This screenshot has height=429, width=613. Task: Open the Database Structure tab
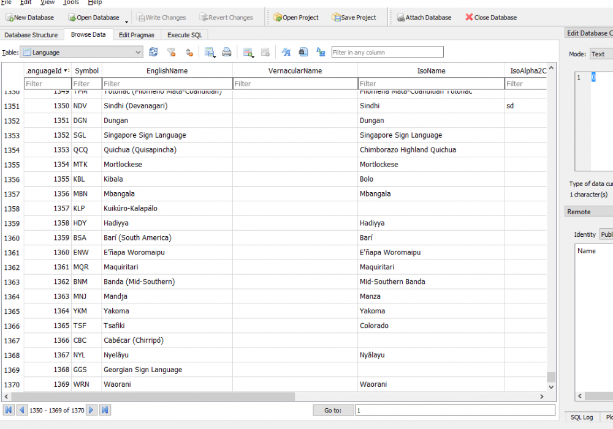pos(31,35)
